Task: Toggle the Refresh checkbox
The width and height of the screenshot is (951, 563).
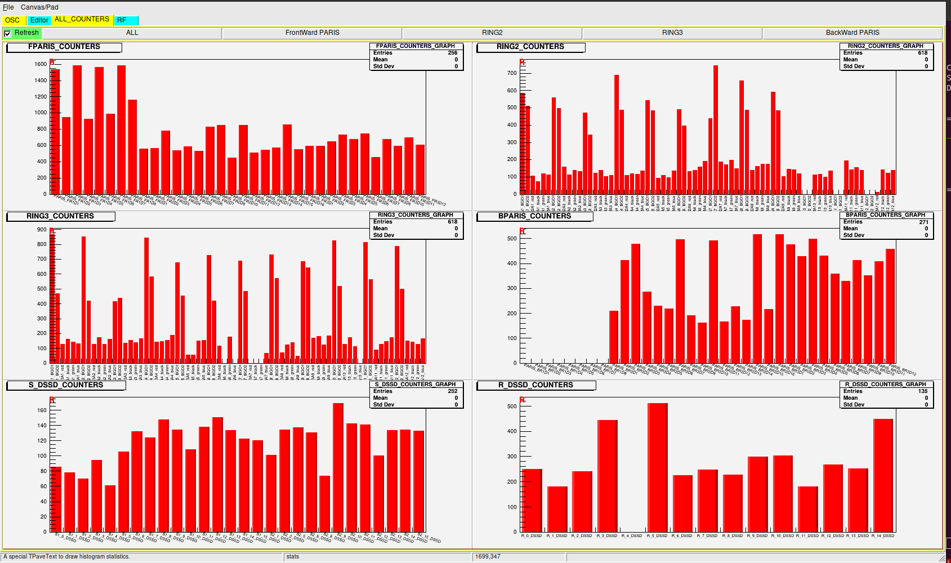Action: click(8, 34)
